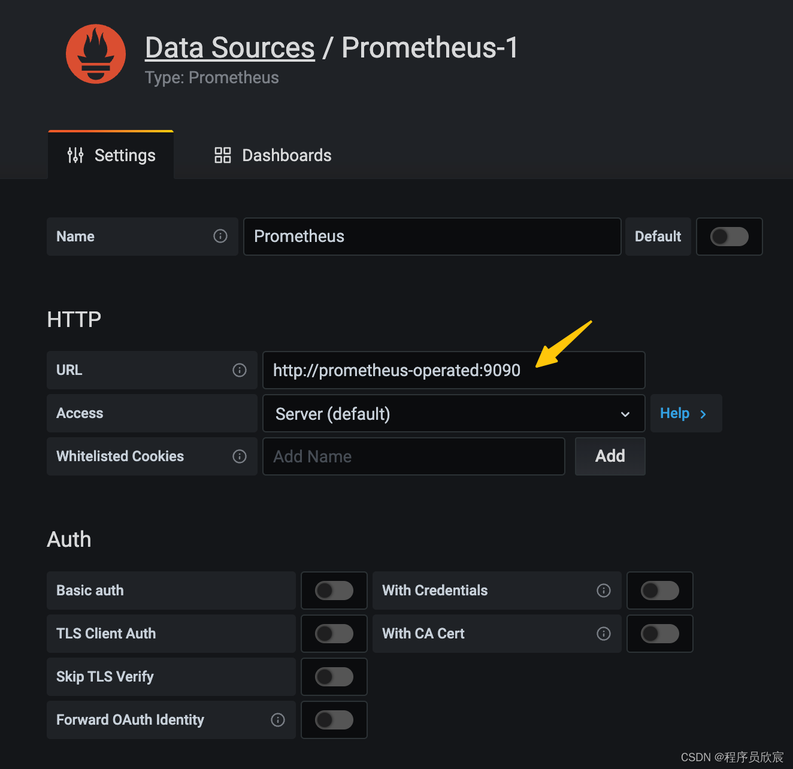Enable the TLS Client Auth switch
Screen dimensions: 793x769
tap(334, 634)
